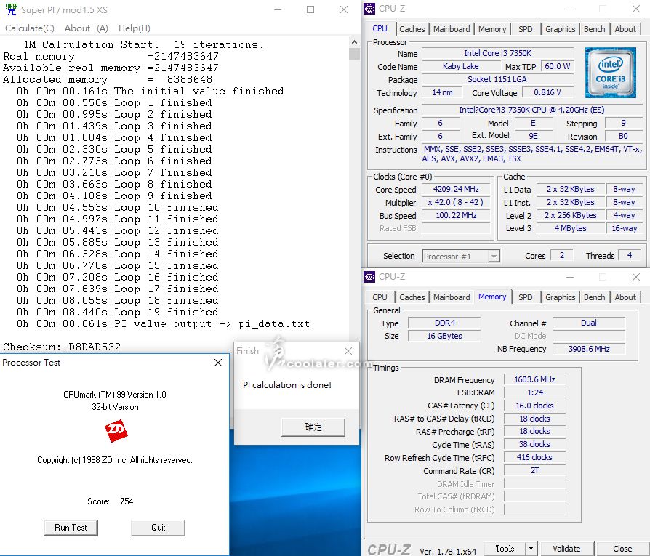The image size is (650, 556).
Task: Switch to the Mainboard tab in top CPU-Z
Action: [452, 29]
